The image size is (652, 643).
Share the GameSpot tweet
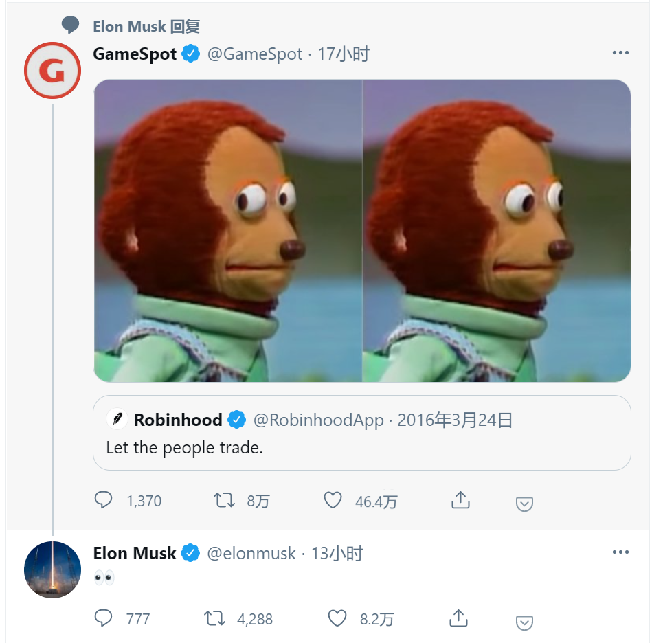point(460,501)
